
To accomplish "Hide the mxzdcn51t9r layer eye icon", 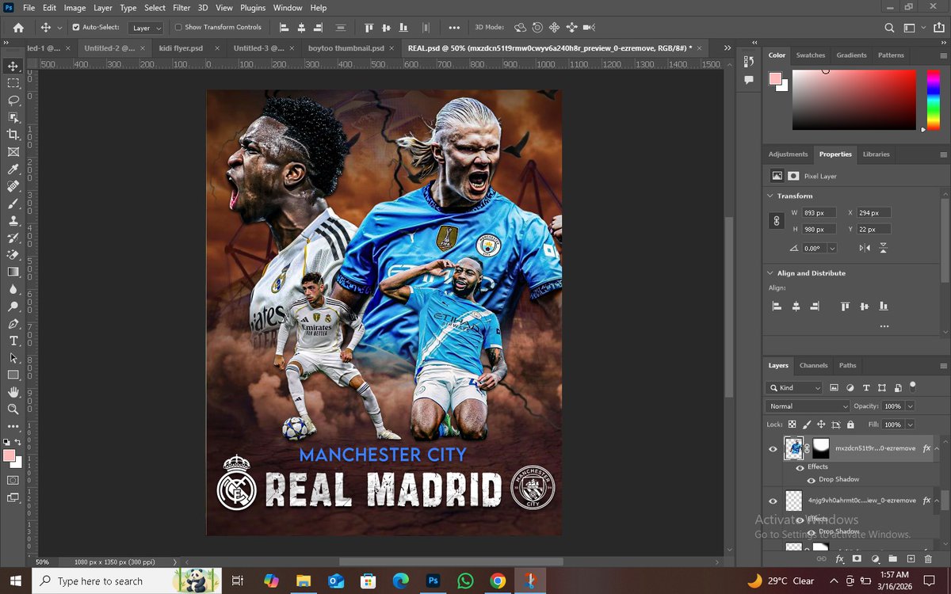I will [773, 449].
